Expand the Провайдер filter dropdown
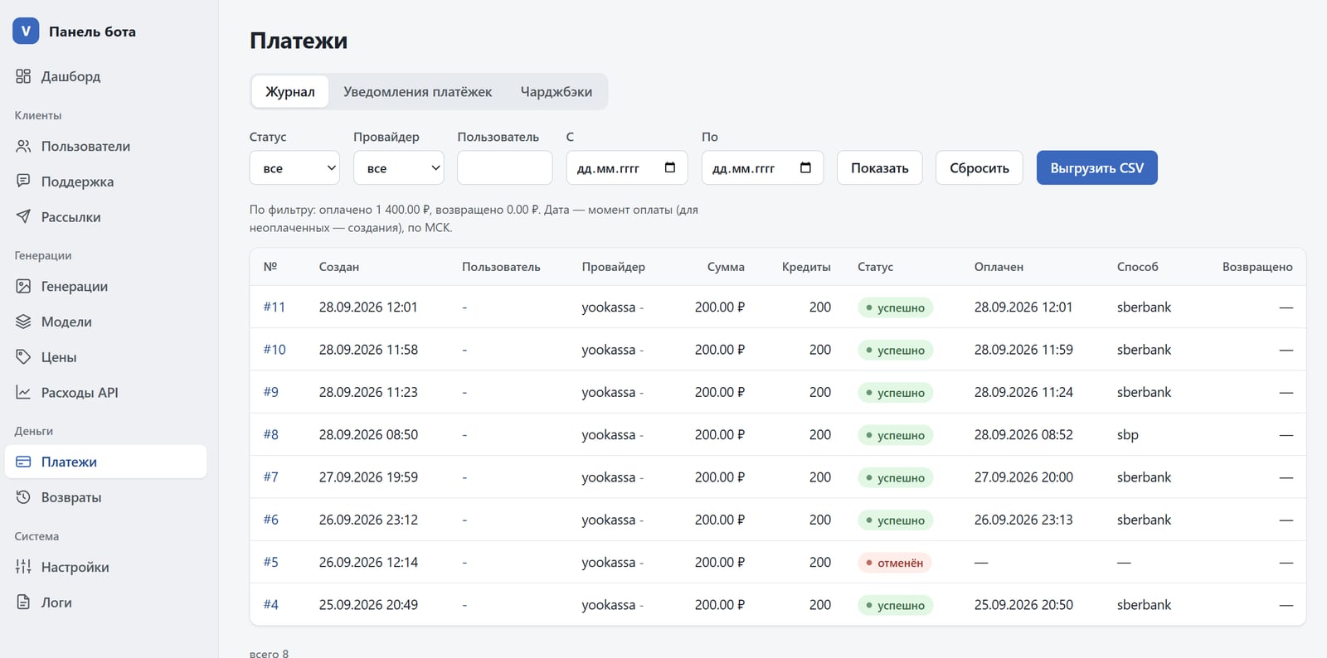 point(399,167)
